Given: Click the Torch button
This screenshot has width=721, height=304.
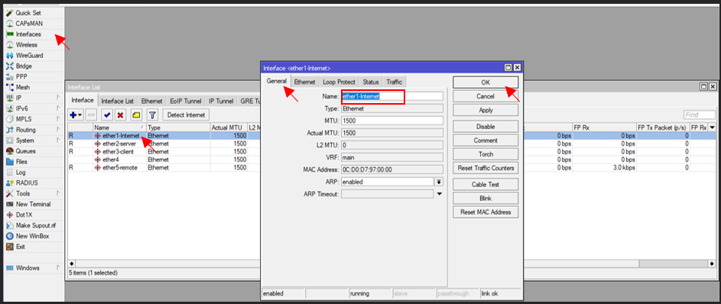Looking at the screenshot, I should pyautogui.click(x=486, y=154).
